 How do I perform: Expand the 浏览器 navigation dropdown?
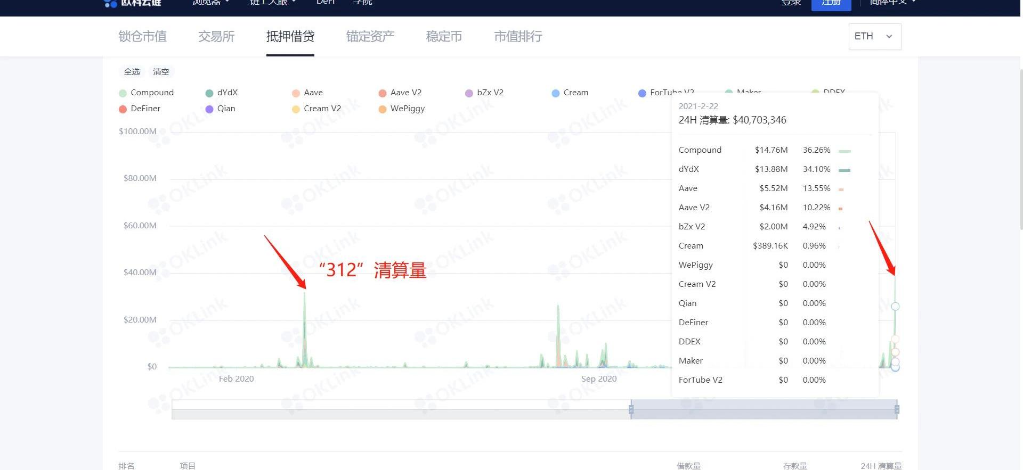point(210,3)
